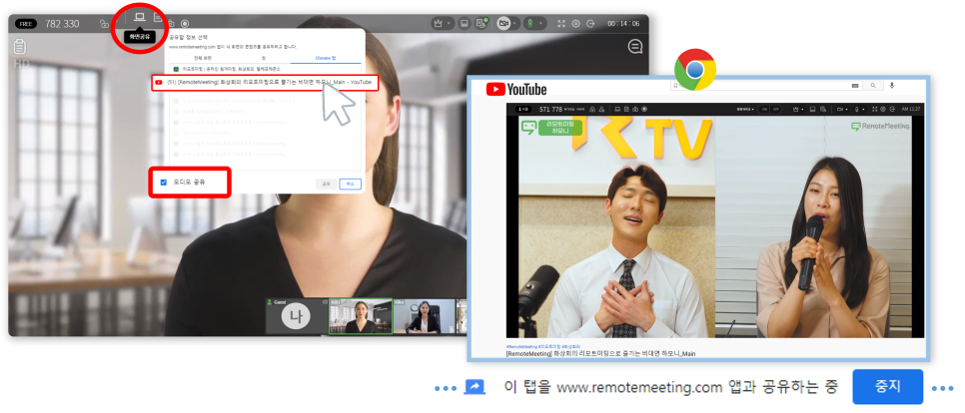Open the meeting minutes clipboard icon
The height and width of the screenshot is (413, 965).
point(20,46)
